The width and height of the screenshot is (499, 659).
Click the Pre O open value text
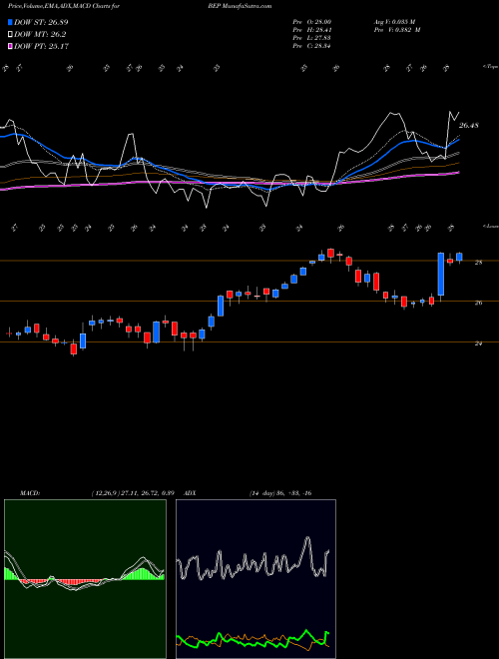click(x=312, y=22)
